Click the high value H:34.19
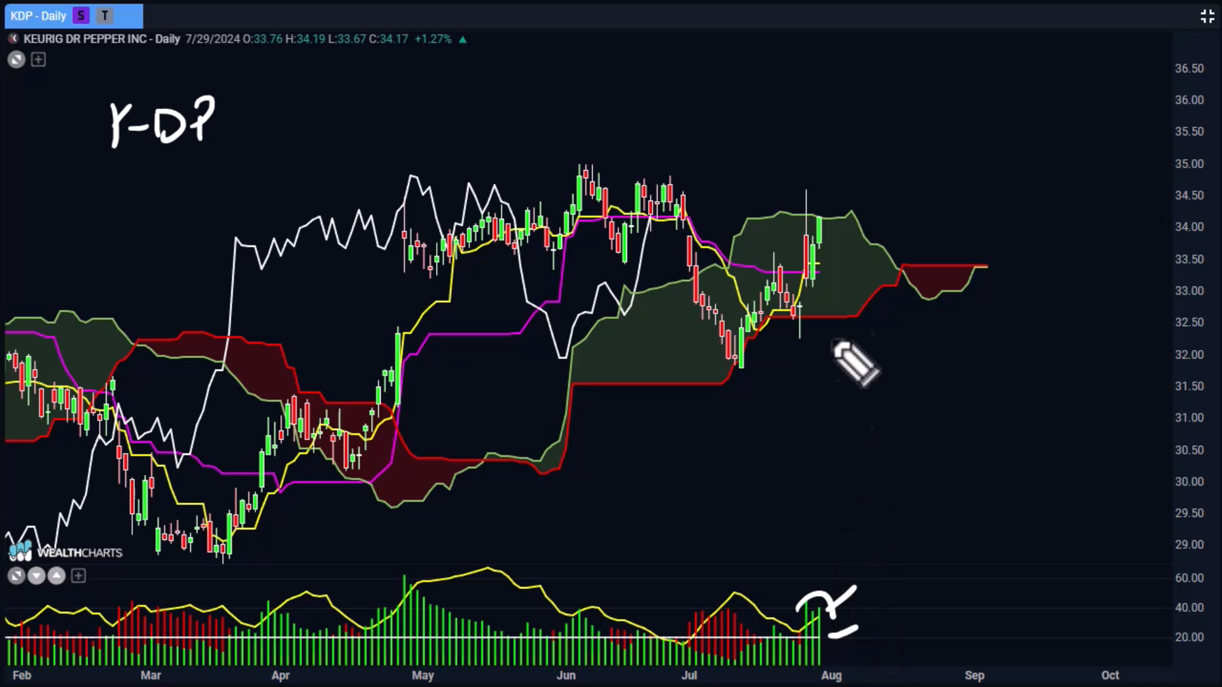 (305, 39)
